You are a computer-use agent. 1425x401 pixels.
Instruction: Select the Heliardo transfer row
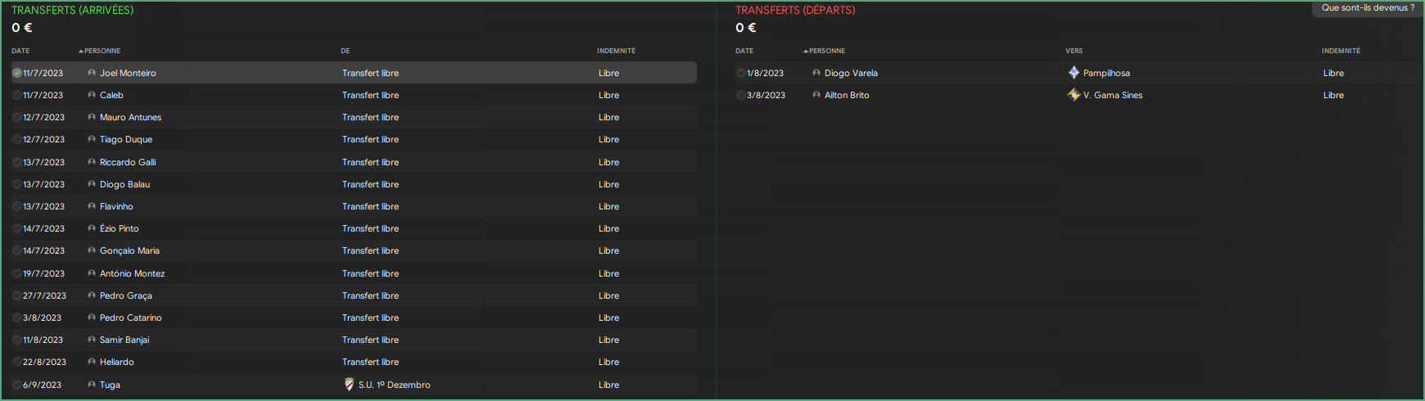[x=354, y=362]
